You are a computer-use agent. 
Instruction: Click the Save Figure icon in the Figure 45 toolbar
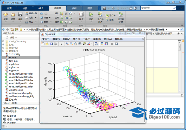pyautogui.click(x=51, y=44)
